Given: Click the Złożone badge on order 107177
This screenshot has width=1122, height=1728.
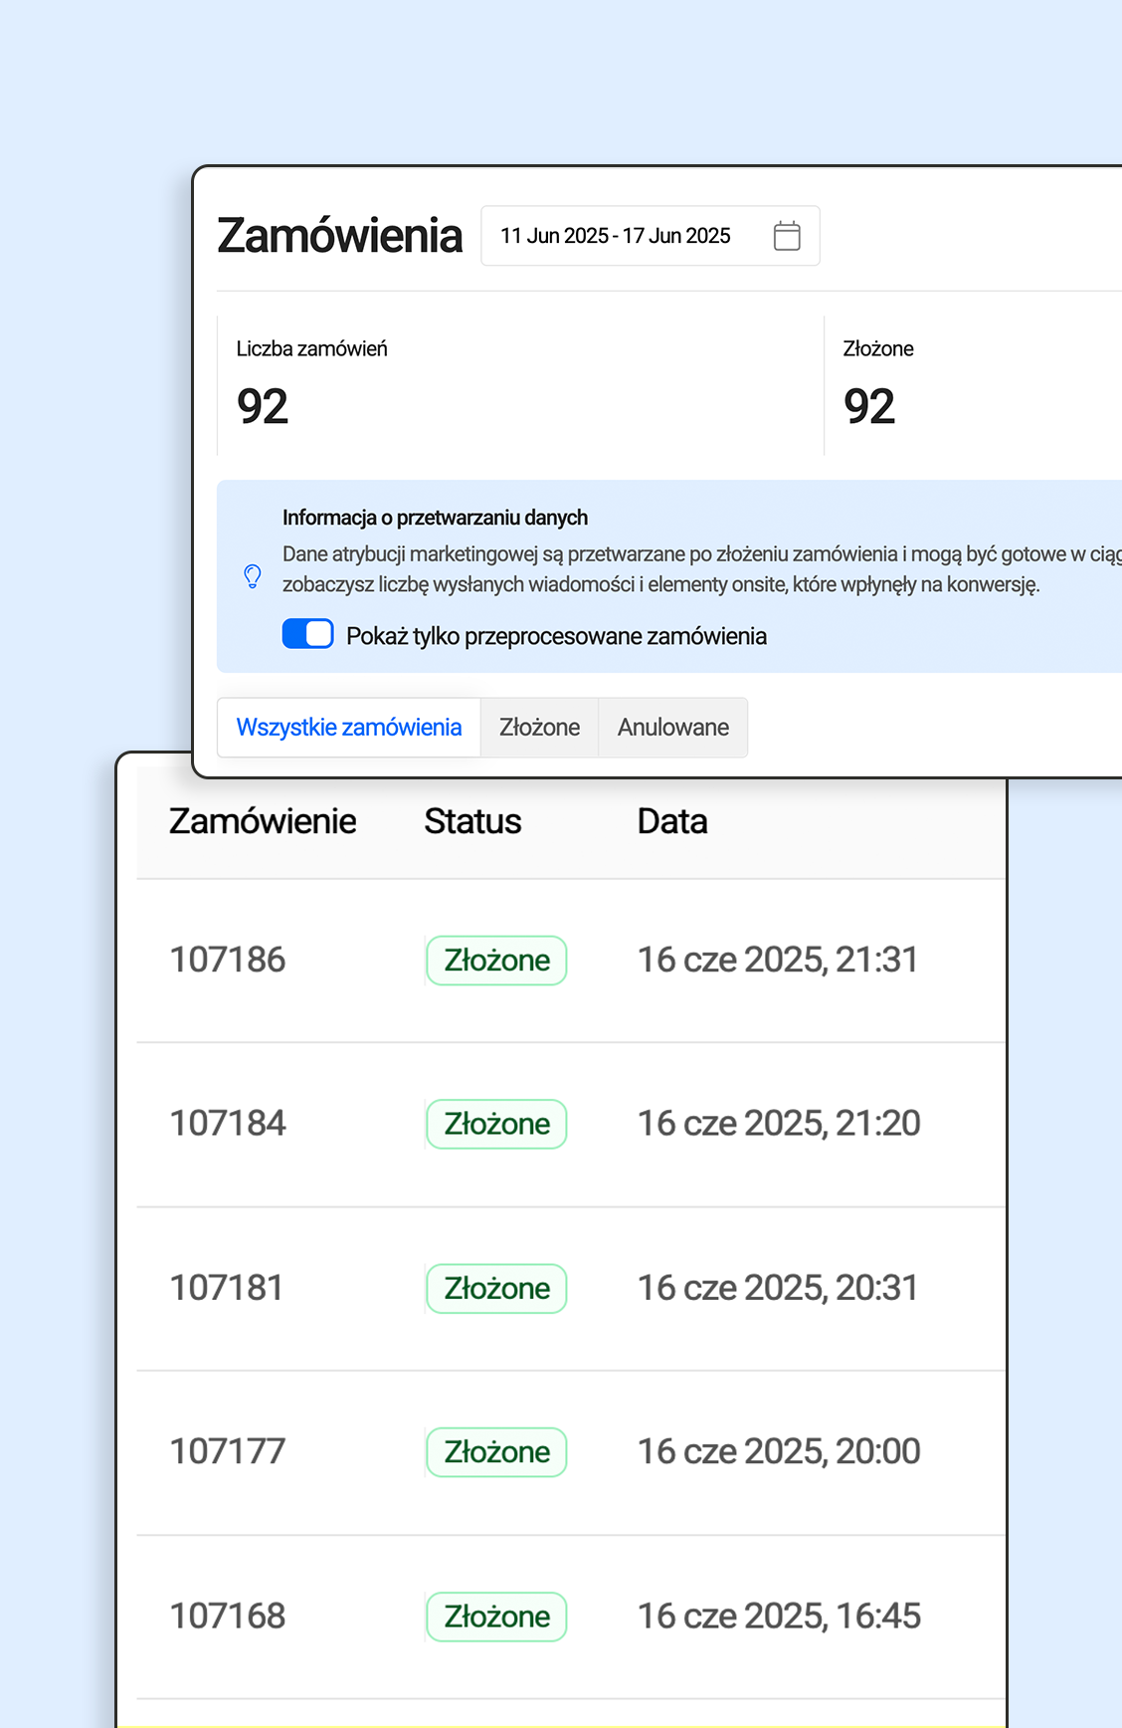Looking at the screenshot, I should 495,1451.
